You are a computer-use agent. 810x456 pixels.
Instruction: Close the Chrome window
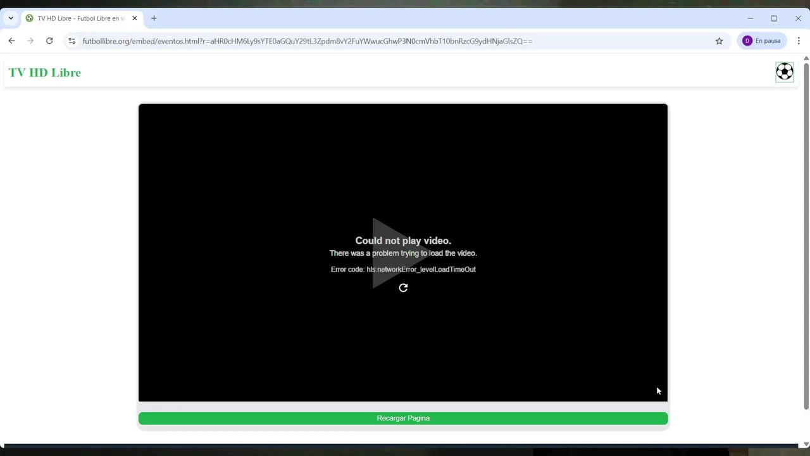coord(798,18)
